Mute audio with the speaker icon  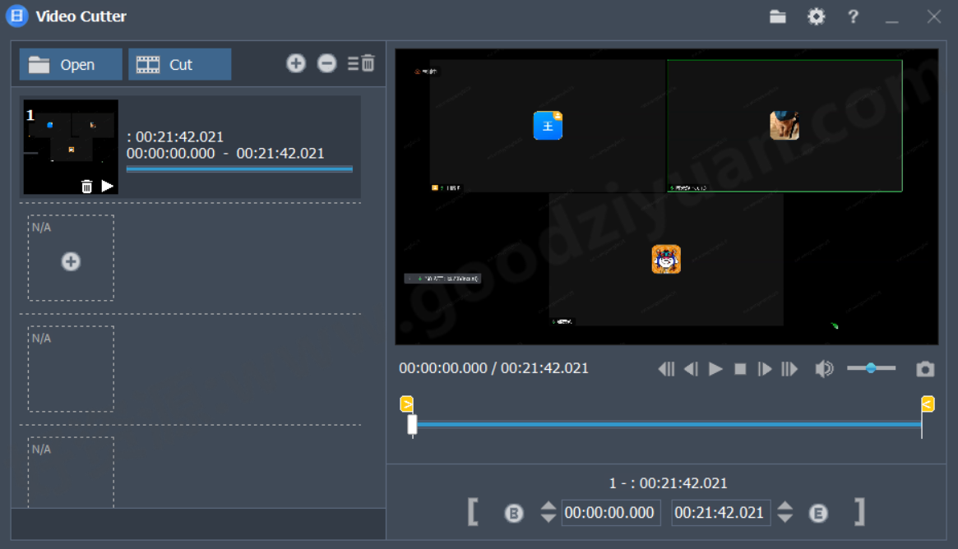(824, 368)
